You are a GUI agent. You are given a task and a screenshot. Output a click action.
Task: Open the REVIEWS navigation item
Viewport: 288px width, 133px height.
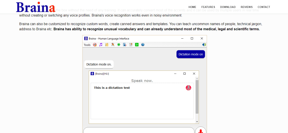pyautogui.click(x=246, y=7)
